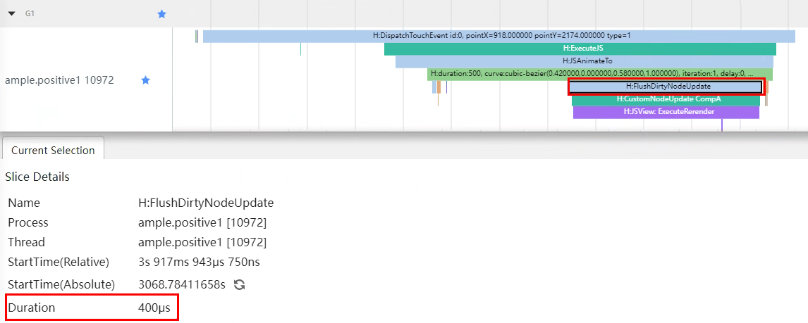The image size is (808, 323).
Task: Click the absolute start time 3068.78411658s
Action: pyautogui.click(x=182, y=285)
